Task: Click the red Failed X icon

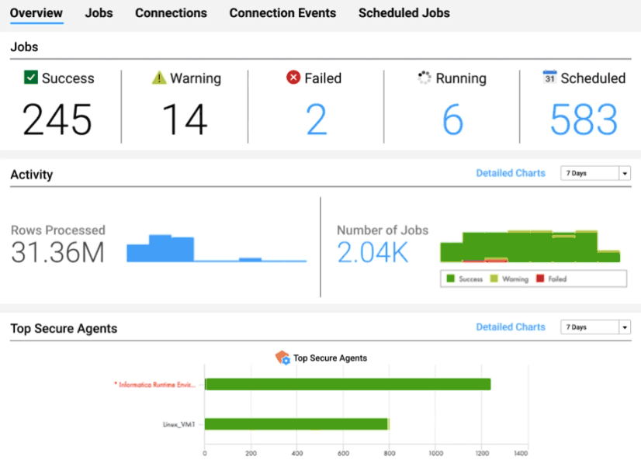Action: pyautogui.click(x=293, y=78)
